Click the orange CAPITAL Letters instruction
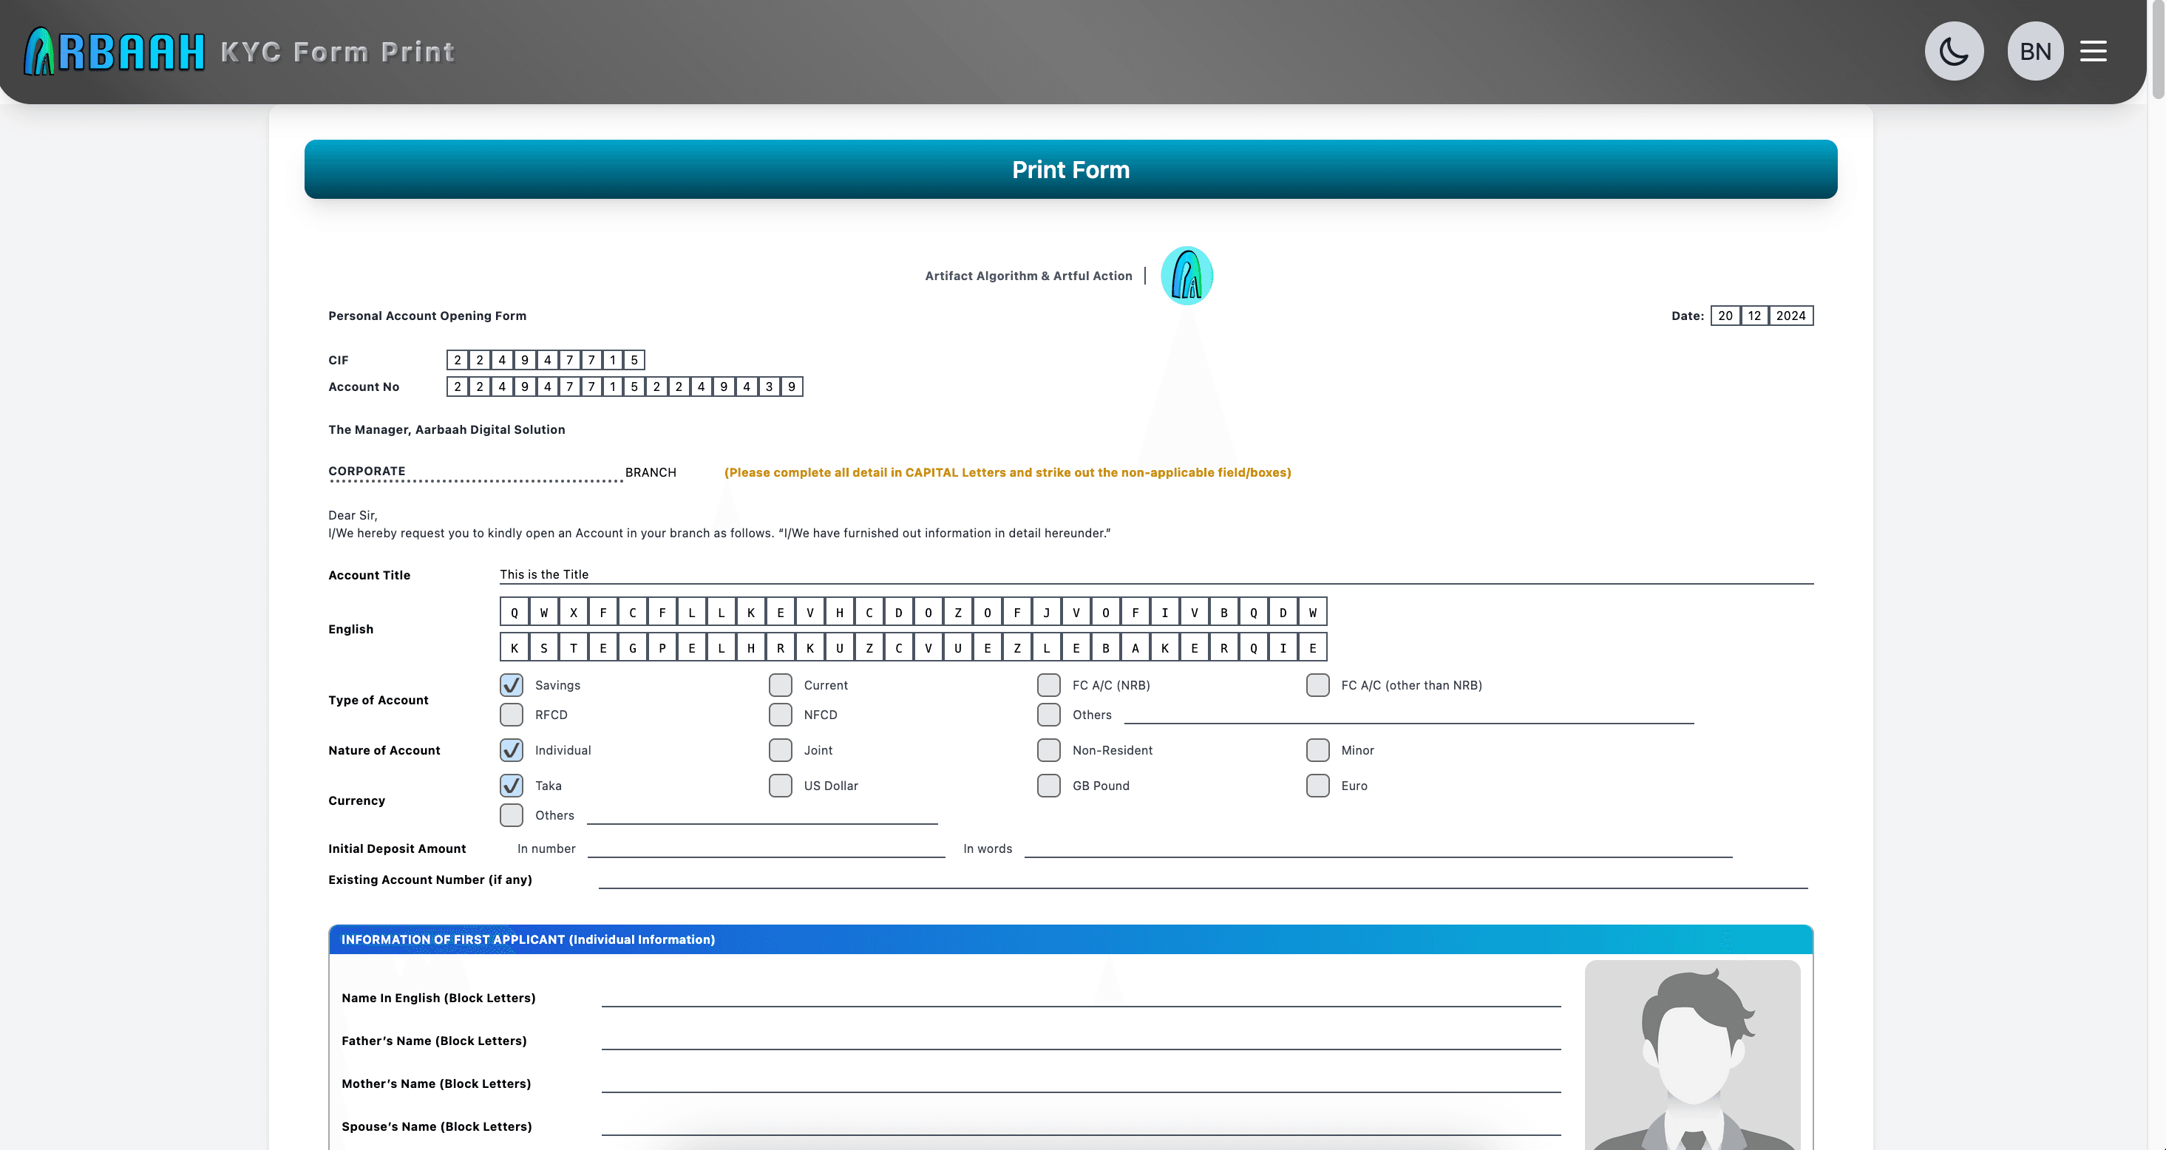Viewport: 2166px width, 1150px height. [x=1008, y=472]
